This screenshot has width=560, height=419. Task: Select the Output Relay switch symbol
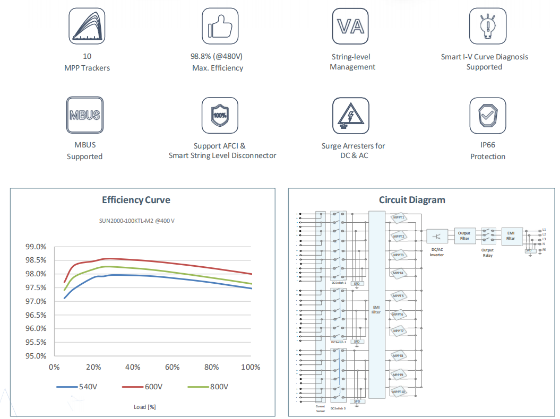(x=488, y=235)
